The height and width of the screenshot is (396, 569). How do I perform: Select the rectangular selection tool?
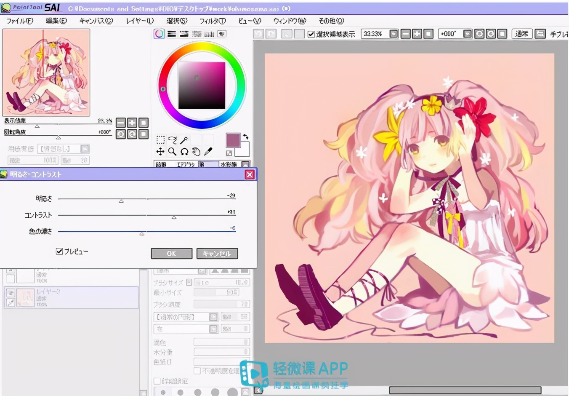coord(160,140)
